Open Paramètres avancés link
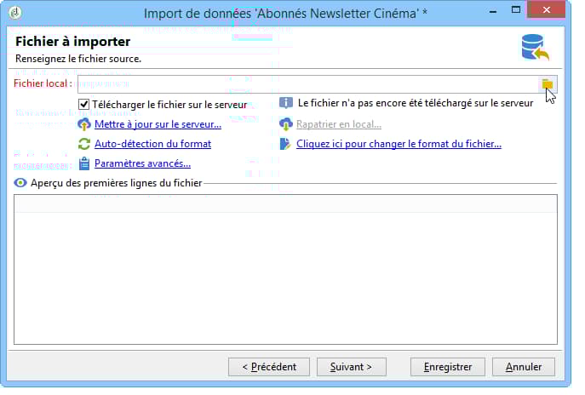This screenshot has width=585, height=395. coord(142,163)
